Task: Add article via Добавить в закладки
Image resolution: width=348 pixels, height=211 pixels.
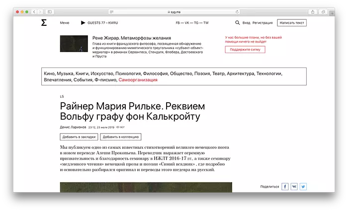Action: coord(79,137)
